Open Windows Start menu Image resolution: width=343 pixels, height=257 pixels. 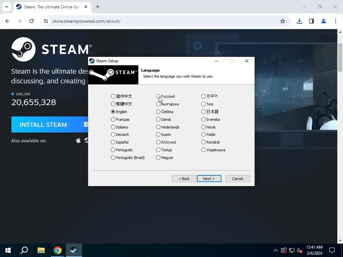(x=8, y=250)
